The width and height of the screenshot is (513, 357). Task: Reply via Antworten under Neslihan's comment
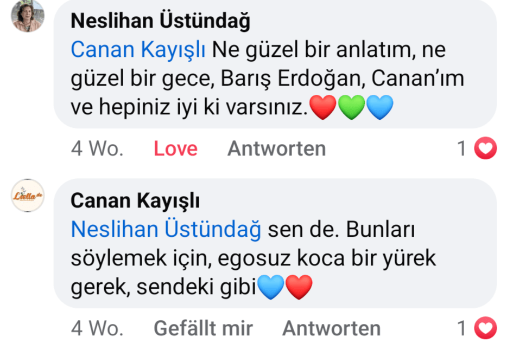click(x=276, y=148)
